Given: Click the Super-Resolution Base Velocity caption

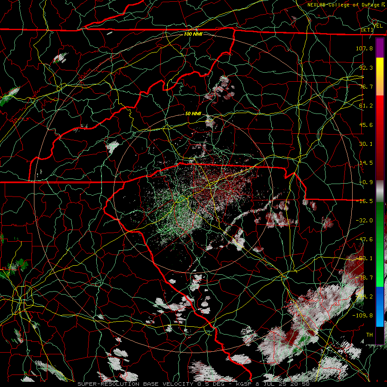Looking at the screenshot, I should (x=193, y=384).
